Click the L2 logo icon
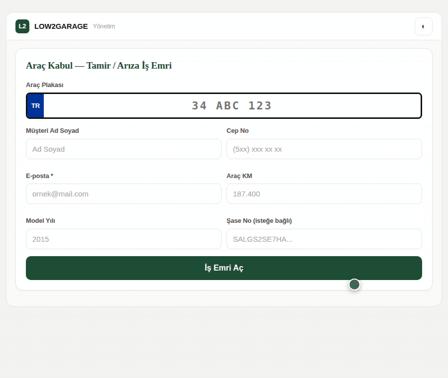448x378 pixels. [22, 26]
